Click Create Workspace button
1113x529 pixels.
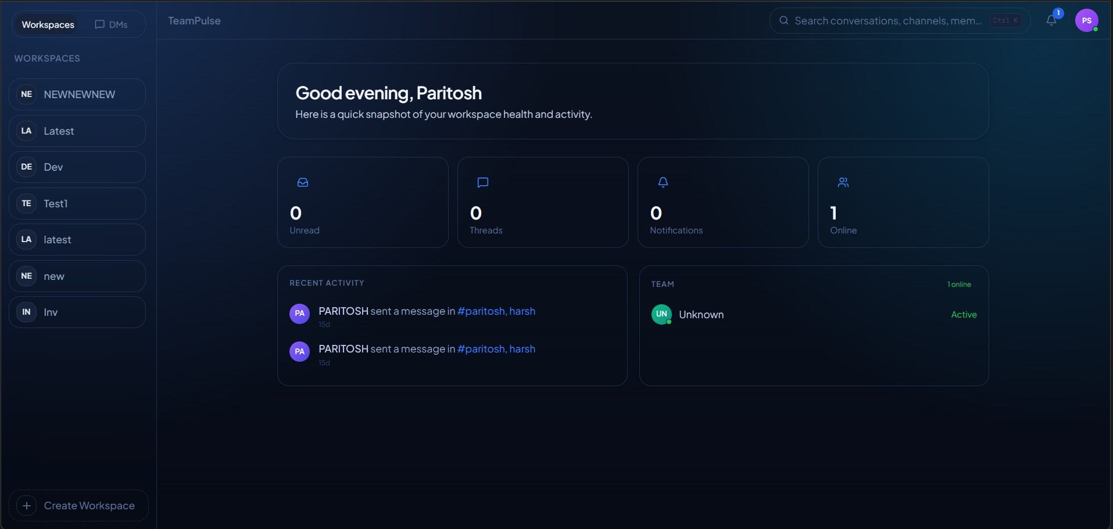(x=78, y=505)
